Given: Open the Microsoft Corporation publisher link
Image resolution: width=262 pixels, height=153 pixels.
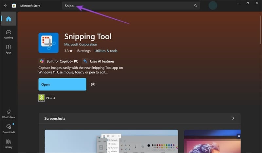Looking at the screenshot, I should click(x=81, y=45).
